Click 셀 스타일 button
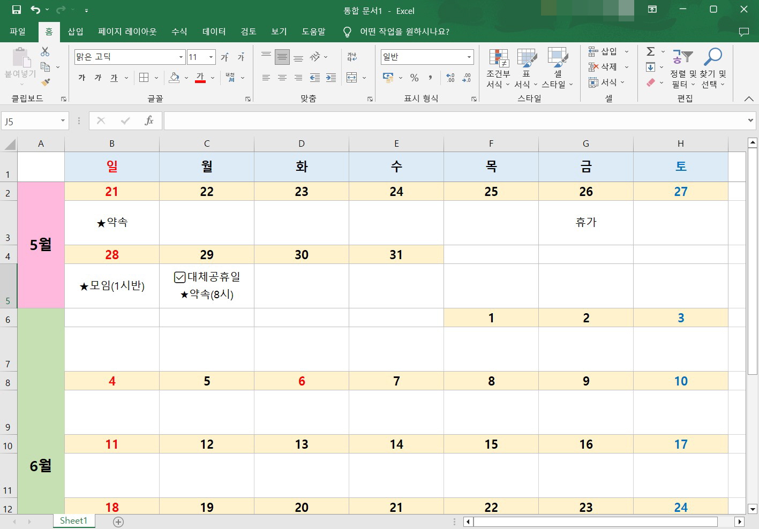 pos(558,69)
